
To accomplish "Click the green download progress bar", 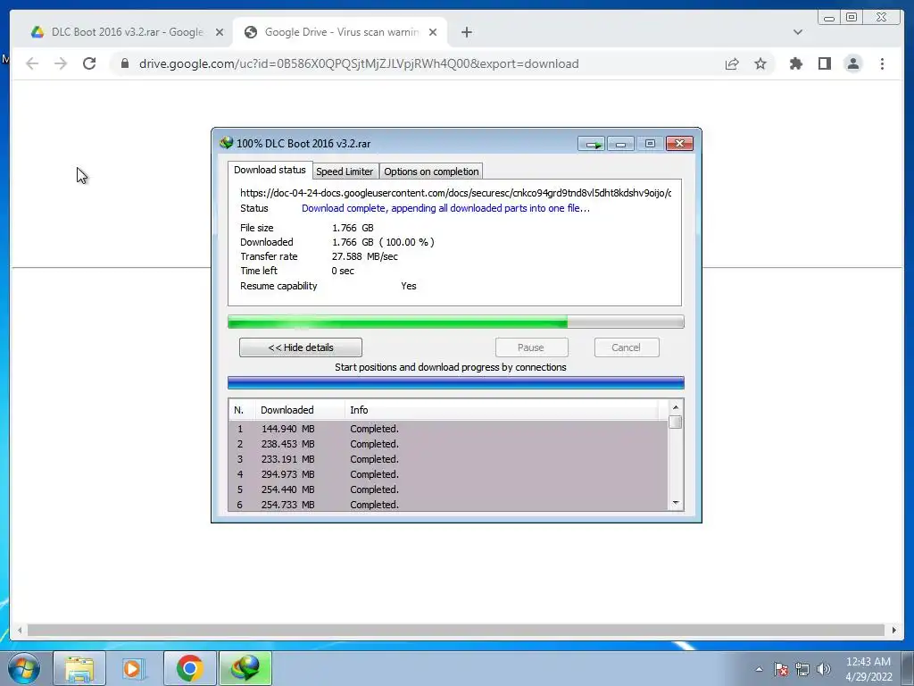I will (456, 322).
